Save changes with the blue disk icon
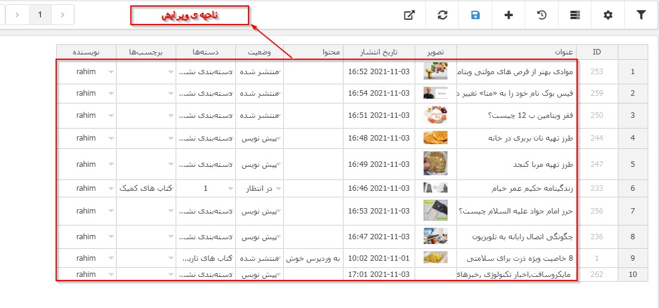 point(476,15)
